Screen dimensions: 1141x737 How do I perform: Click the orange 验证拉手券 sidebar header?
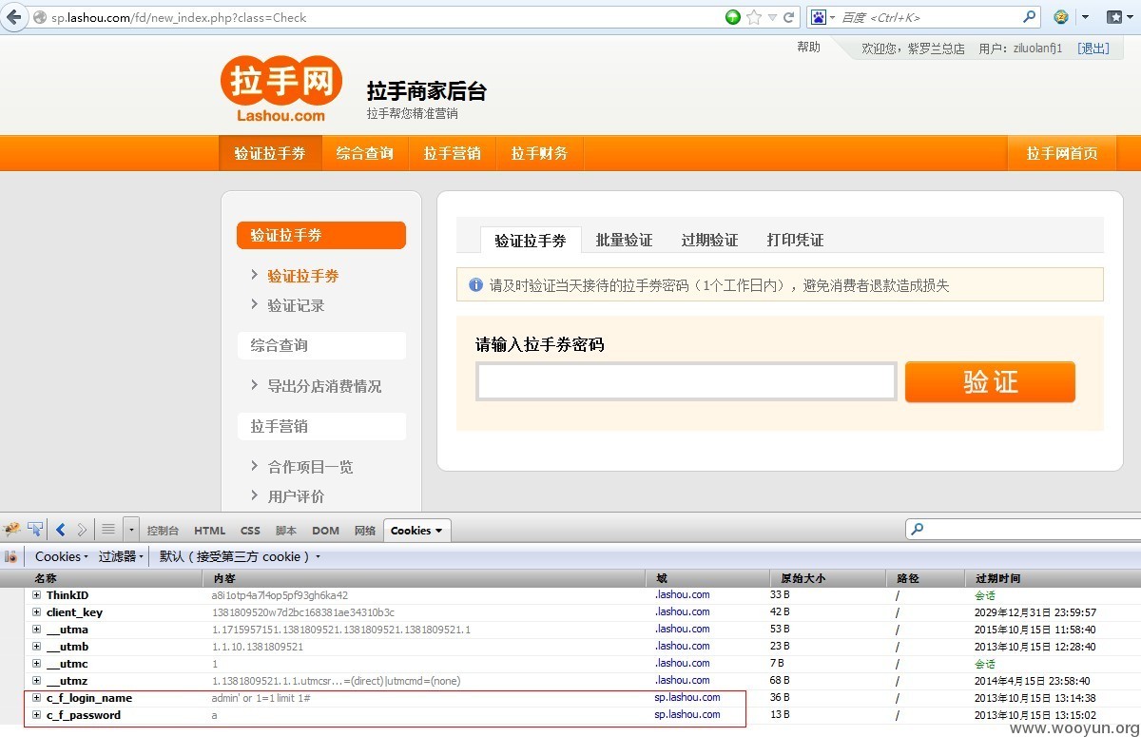point(321,235)
